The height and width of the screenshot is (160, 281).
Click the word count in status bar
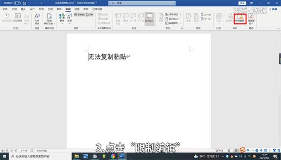(24, 151)
